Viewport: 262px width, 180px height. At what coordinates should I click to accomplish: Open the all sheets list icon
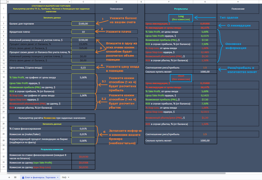[x=15, y=177]
